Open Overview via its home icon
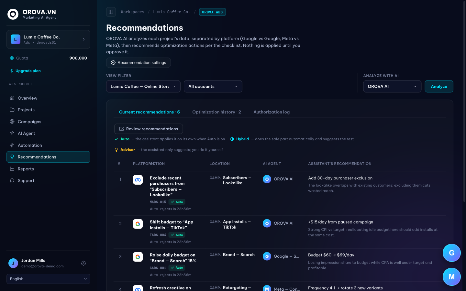 point(12,98)
